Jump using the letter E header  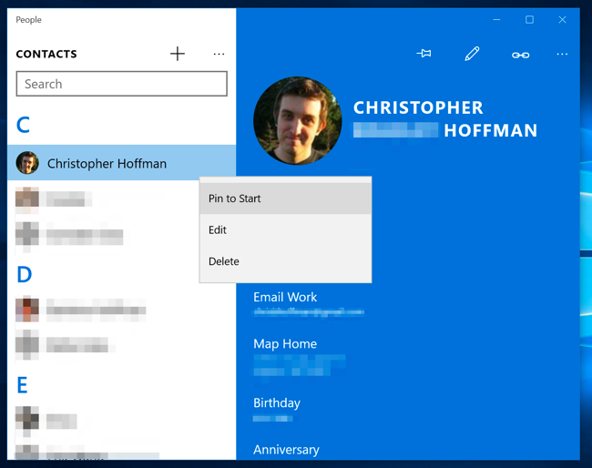point(22,385)
